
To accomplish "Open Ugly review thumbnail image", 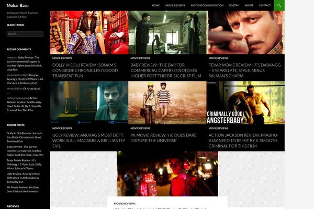I will coord(89,102).
